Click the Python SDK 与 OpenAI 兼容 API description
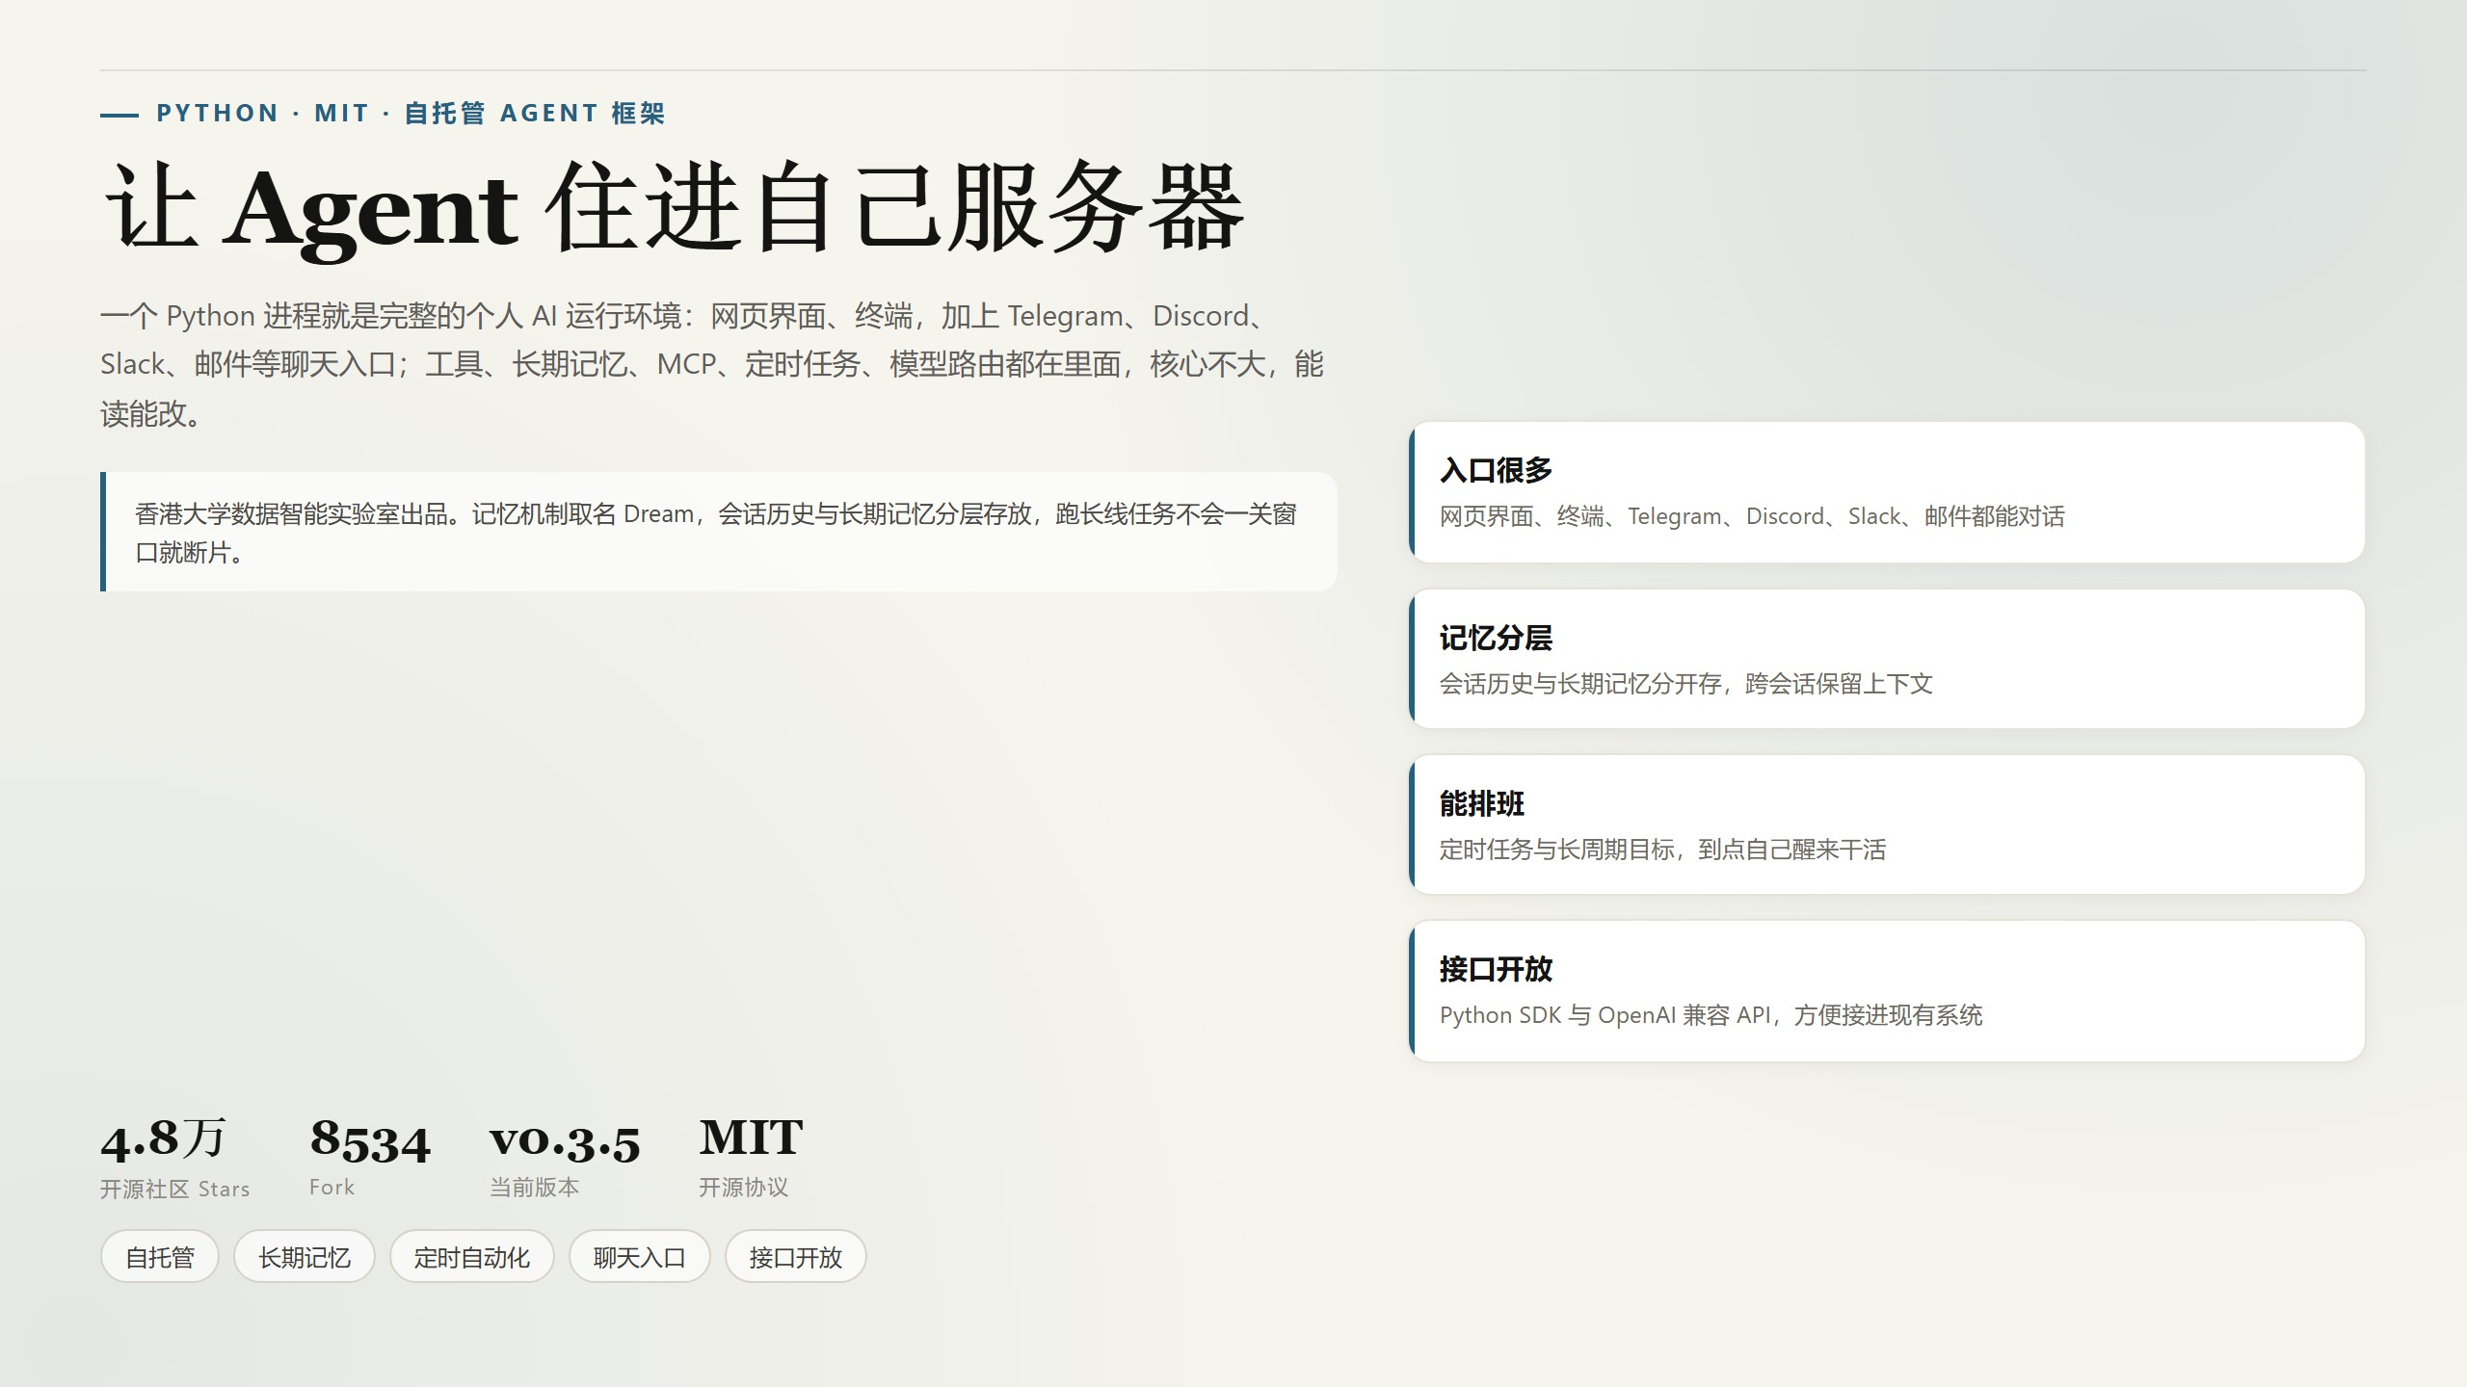2467x1387 pixels. (1711, 1015)
